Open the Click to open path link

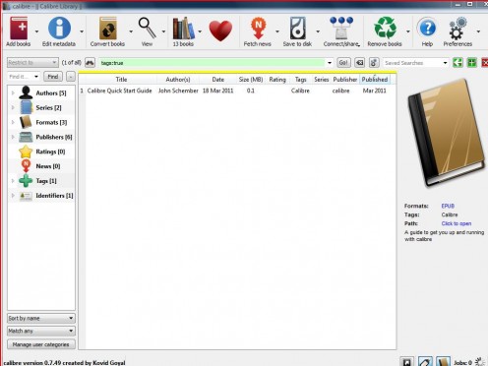point(457,223)
